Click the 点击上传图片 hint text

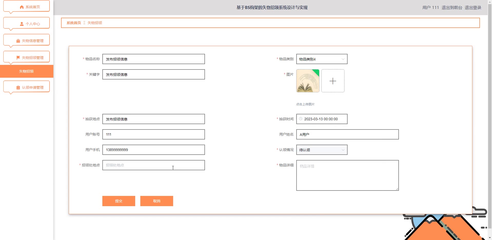click(305, 104)
